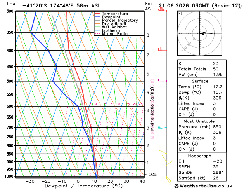Click the Dewpoint legend entry
This screenshot has width=244, height=189.
[x=108, y=17]
